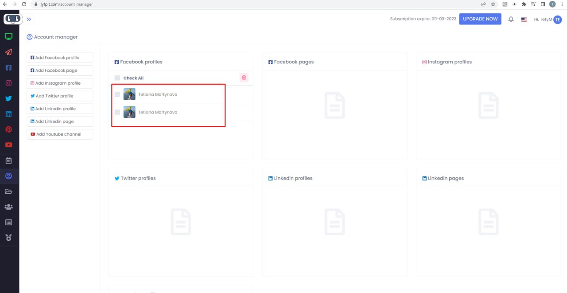Image resolution: width=567 pixels, height=293 pixels.
Task: Tick the Check All checkbox
Action: point(117,78)
